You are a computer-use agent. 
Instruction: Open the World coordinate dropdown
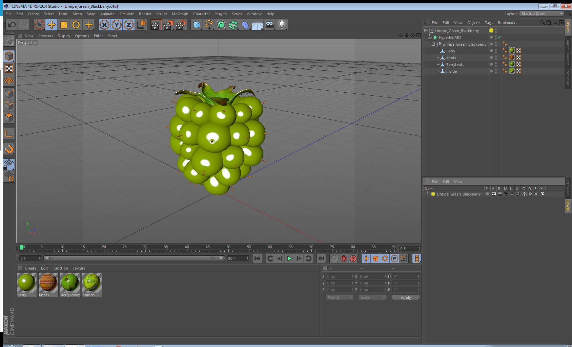340,297
